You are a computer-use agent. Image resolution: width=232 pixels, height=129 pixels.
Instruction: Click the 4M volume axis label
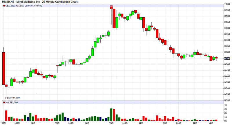pos(226,105)
